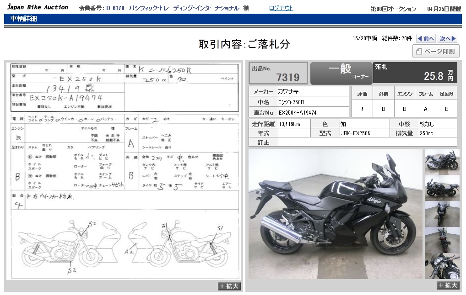Viewport: 466px width, 295px height.
Task: Click the previous vehicle arrow button
Action: point(426,39)
